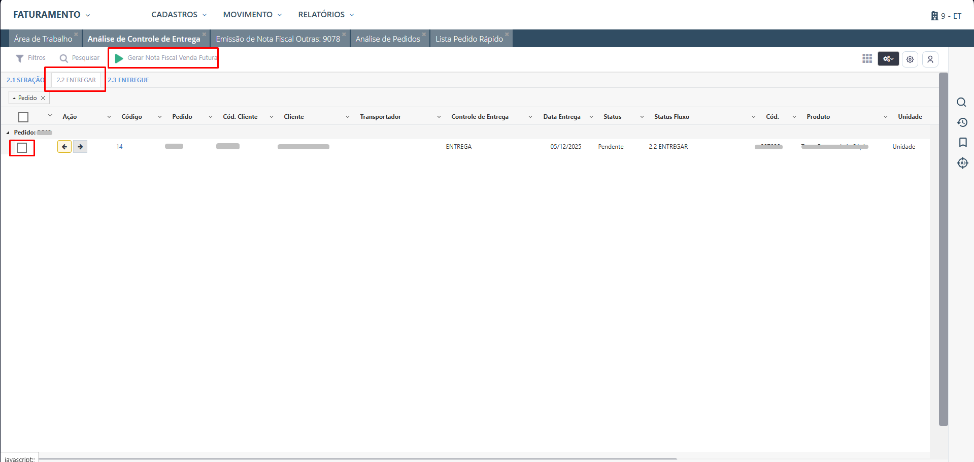Switch to the Análise de Pedidos tab
This screenshot has width=974, height=462.
point(388,39)
